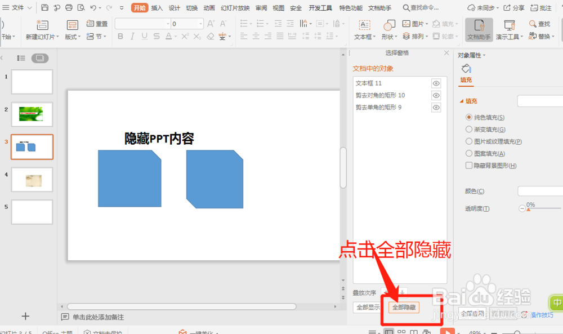Image resolution: width=563 pixels, height=334 pixels.
Task: Click the 批注 comment button
Action: point(541,7)
